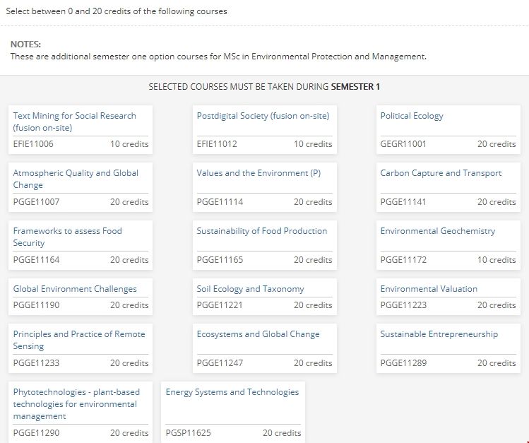Choose Values and the Environment (P)
The height and width of the screenshot is (443, 529).
click(x=258, y=173)
